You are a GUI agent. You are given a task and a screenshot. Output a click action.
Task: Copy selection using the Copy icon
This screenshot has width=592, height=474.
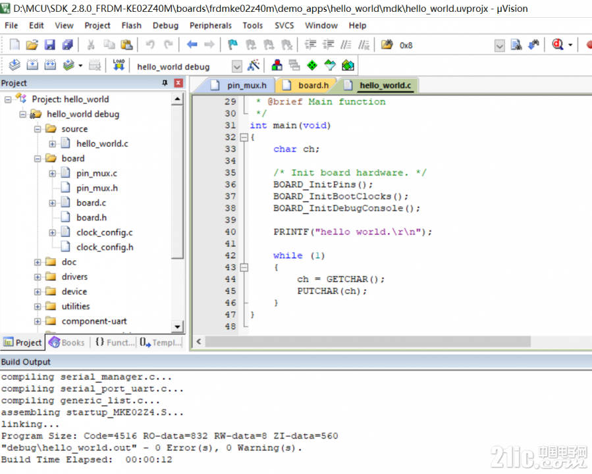point(109,45)
